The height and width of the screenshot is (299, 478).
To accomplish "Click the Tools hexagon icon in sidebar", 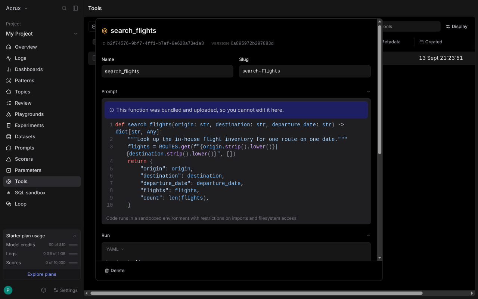I will pos(9,182).
